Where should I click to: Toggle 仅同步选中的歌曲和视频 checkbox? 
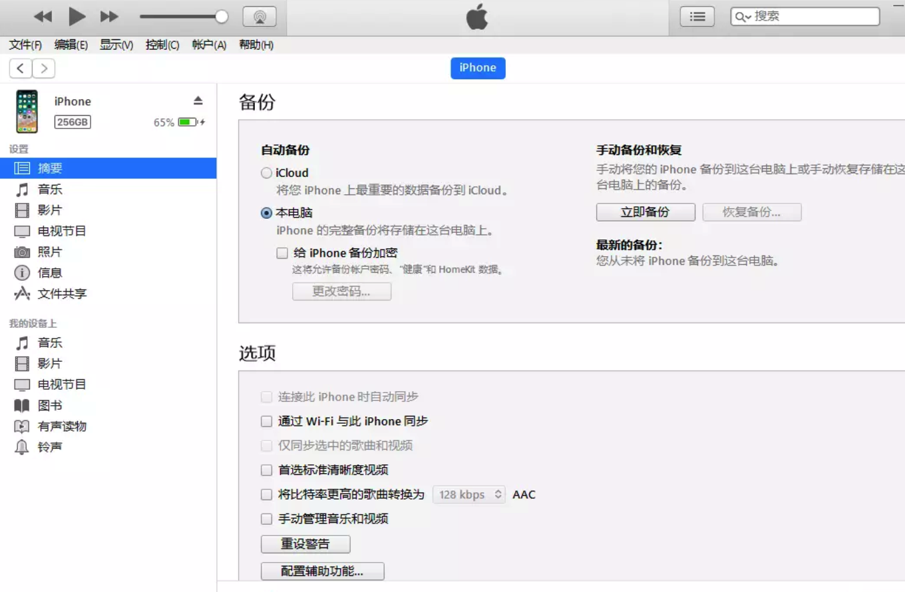pos(267,446)
